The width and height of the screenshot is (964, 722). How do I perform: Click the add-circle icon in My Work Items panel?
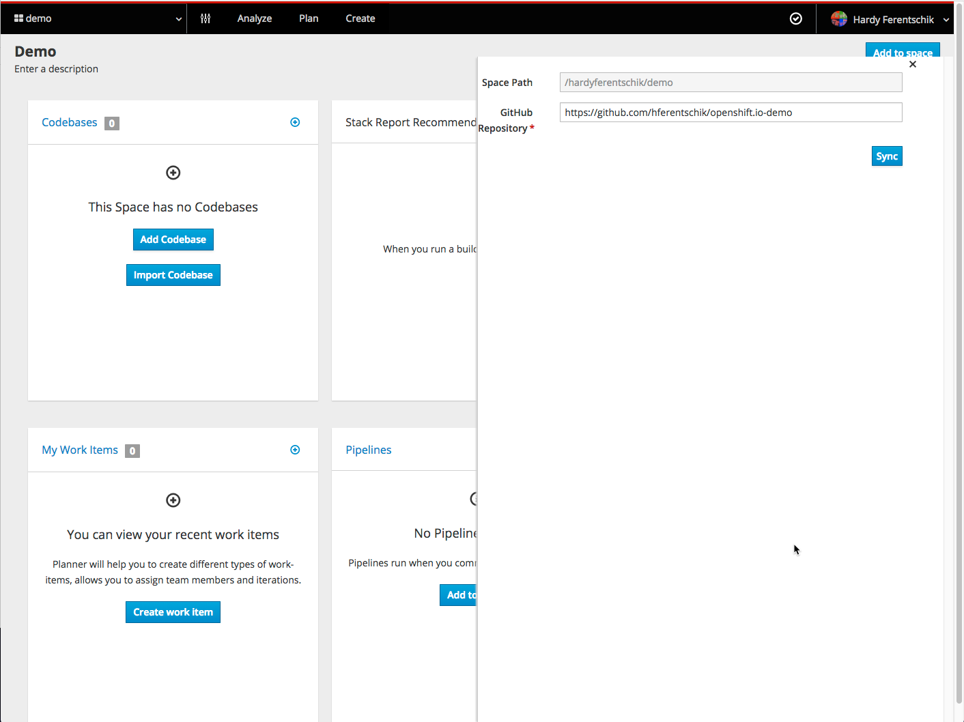coord(173,500)
